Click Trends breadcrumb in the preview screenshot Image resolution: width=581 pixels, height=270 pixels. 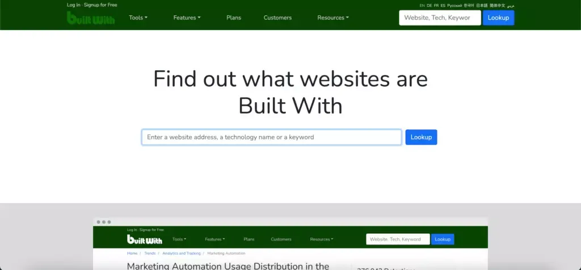[150, 254]
